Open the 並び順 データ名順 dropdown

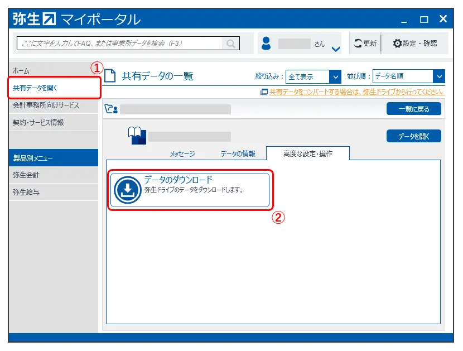click(x=439, y=76)
